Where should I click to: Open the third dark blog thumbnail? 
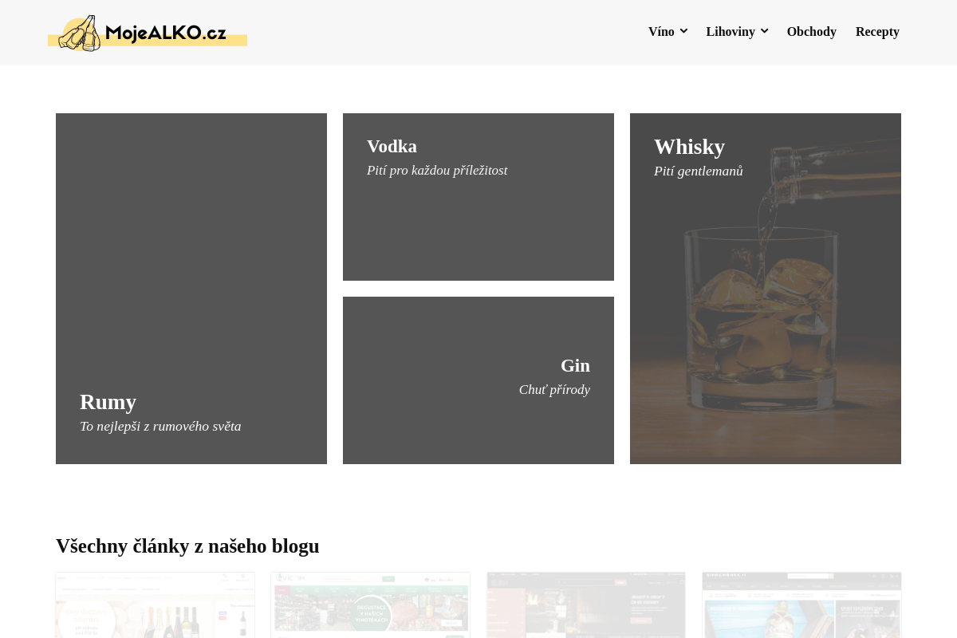click(586, 605)
